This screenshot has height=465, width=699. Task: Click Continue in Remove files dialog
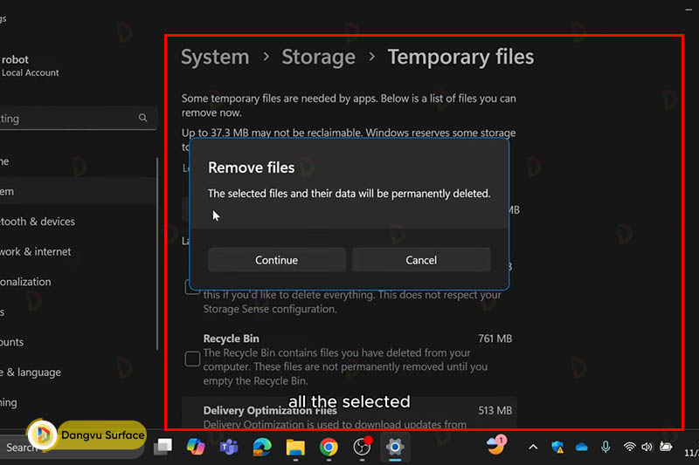[276, 260]
